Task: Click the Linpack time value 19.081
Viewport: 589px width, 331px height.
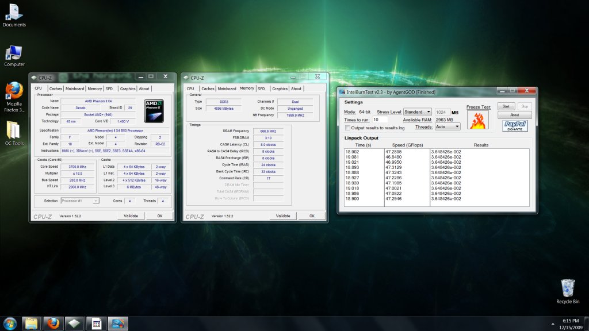Action: tap(352, 157)
